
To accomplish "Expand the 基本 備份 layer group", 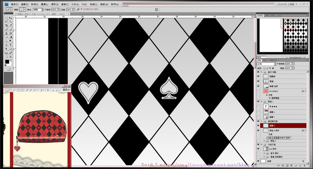I will pos(264,153).
